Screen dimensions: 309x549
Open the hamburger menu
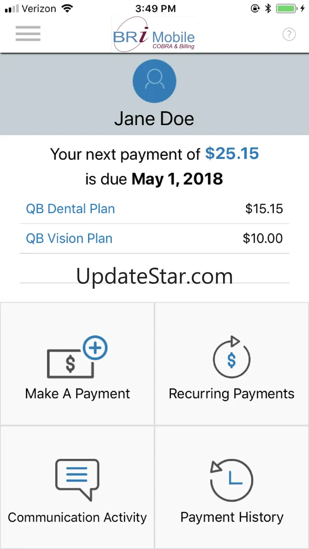coord(28,34)
